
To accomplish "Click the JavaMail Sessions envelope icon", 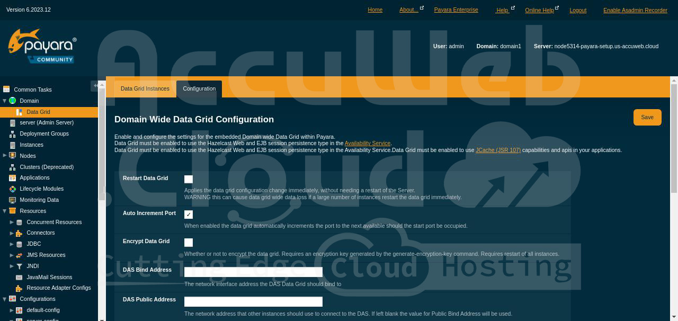I will (20, 278).
